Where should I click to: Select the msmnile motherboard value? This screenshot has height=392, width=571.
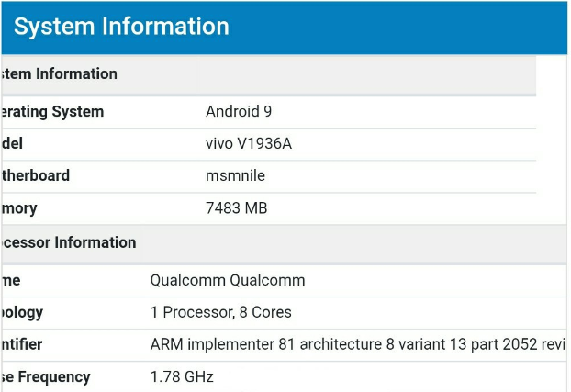[235, 175]
